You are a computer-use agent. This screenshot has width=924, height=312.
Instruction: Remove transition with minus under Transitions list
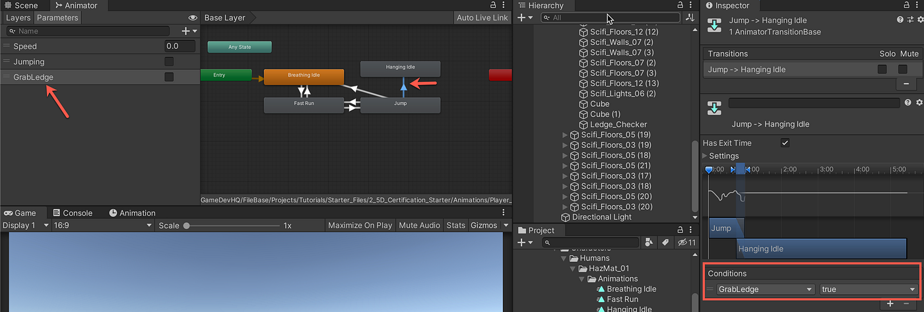pos(906,84)
